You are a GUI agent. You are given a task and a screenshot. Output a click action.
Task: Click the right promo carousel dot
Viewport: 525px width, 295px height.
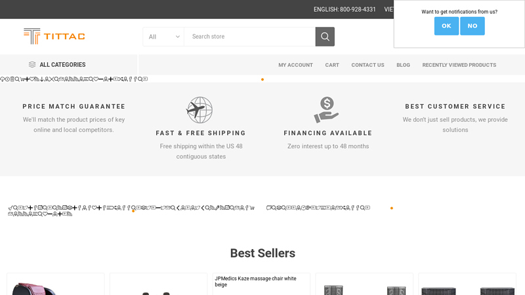(391, 208)
